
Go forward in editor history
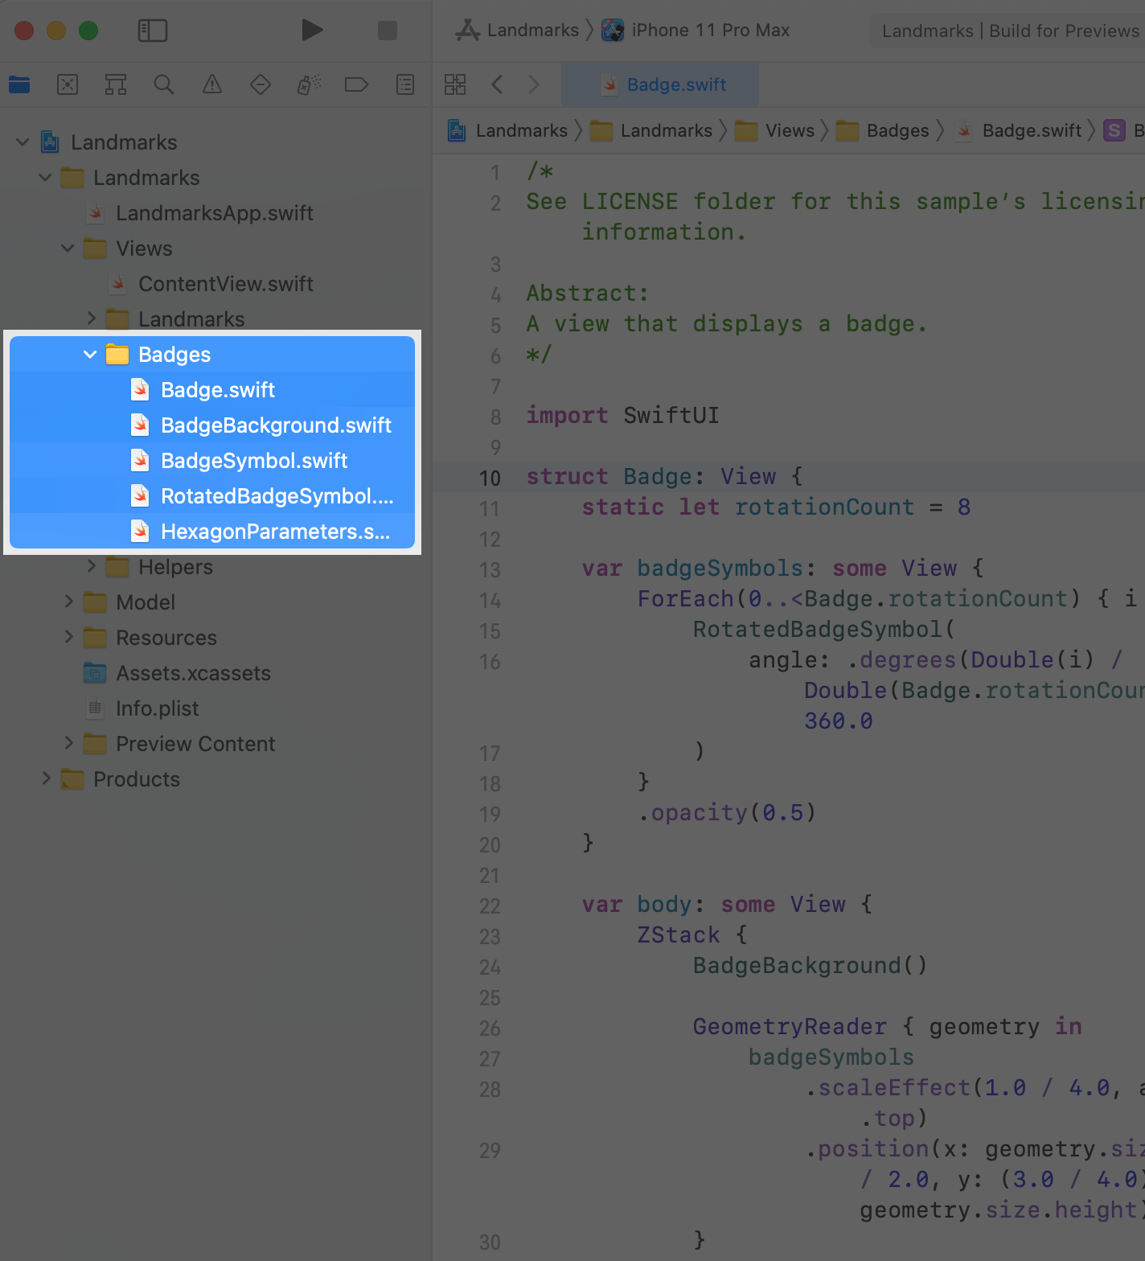click(x=534, y=84)
